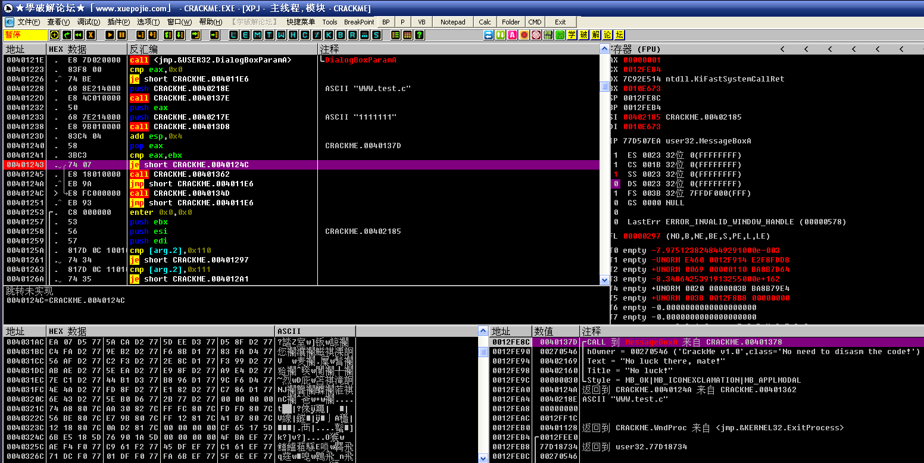Click the Trace over toolbar icon

(180, 35)
